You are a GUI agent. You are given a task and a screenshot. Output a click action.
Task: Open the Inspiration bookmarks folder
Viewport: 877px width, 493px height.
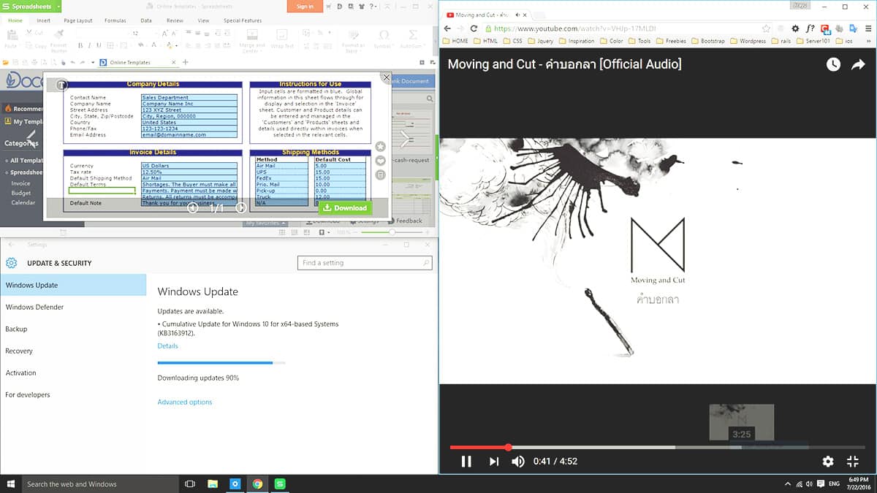coord(577,41)
